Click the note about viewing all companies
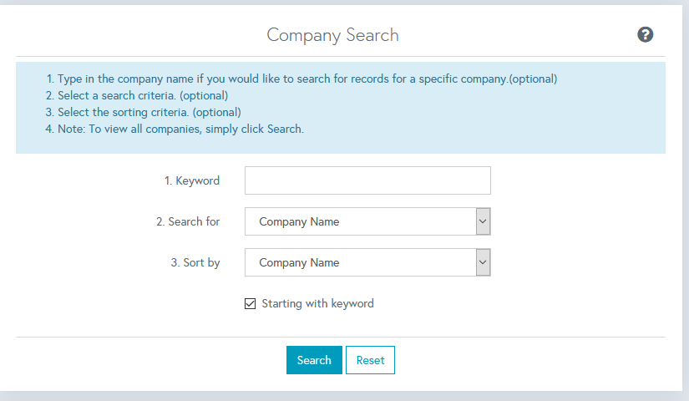 [x=175, y=129]
